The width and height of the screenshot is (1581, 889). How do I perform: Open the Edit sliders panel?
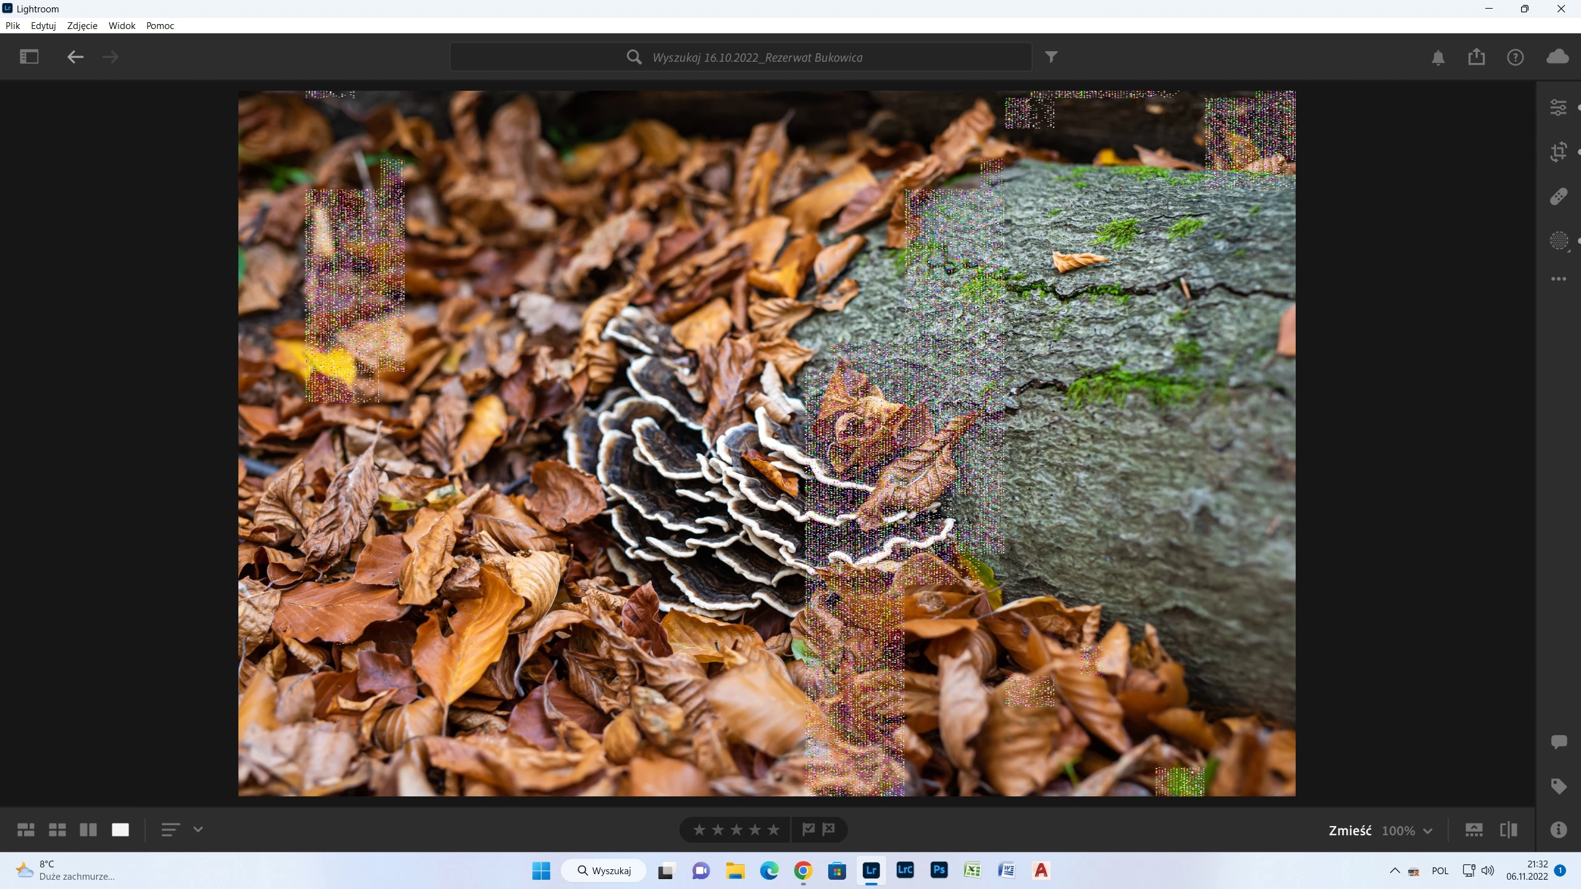pos(1558,108)
